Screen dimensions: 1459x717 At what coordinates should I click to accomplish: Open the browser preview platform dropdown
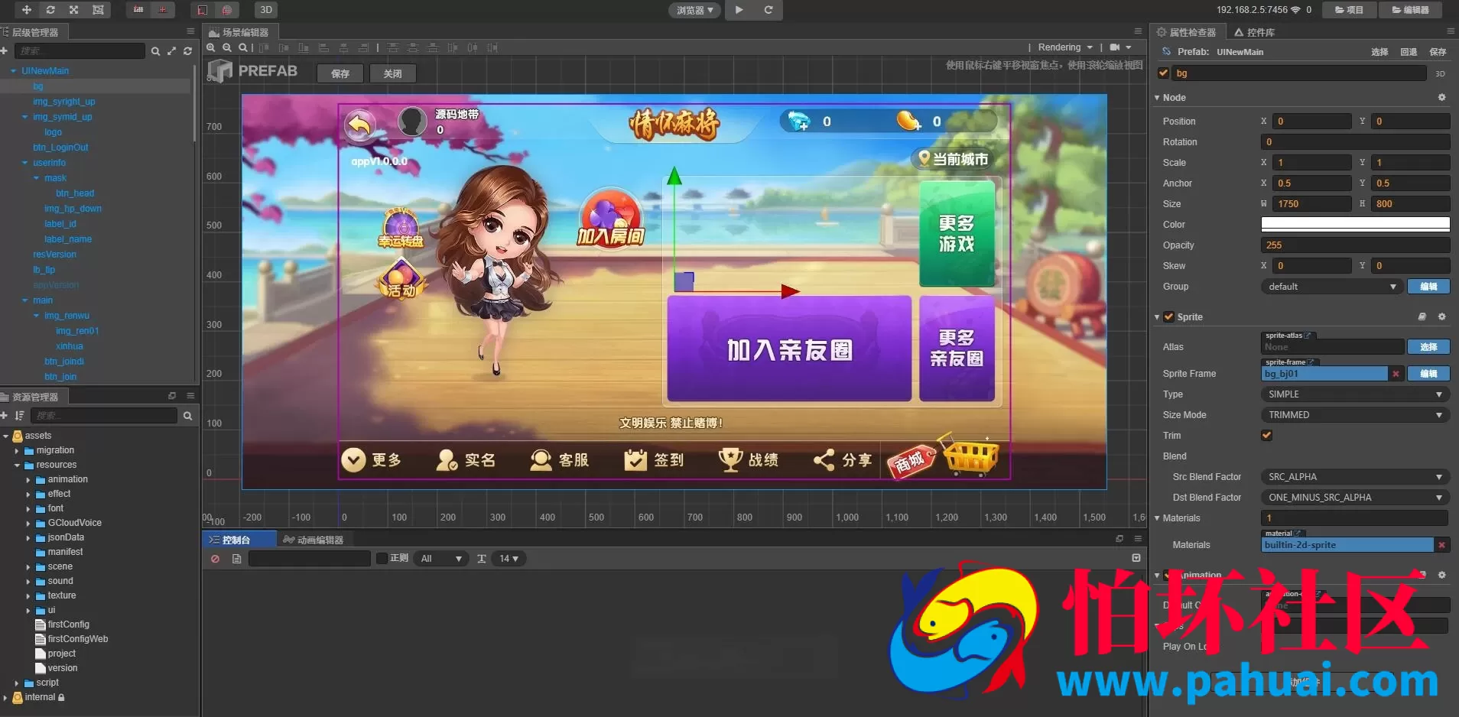(694, 10)
